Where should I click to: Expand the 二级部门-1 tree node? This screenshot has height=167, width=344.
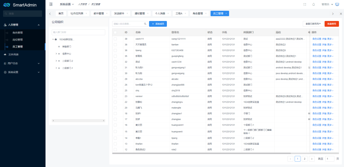[x=56, y=68]
